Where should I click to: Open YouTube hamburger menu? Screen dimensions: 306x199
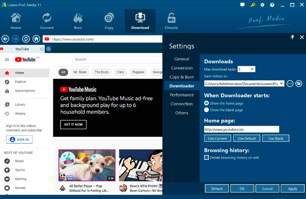click(7, 59)
